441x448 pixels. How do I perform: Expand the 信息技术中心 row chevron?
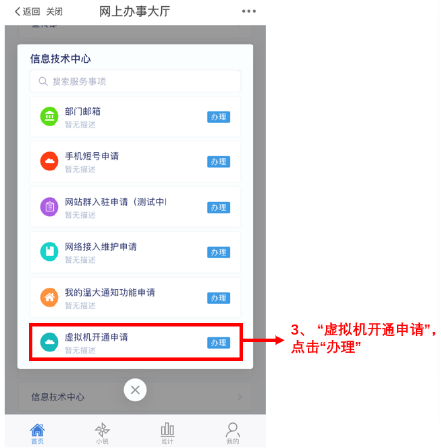tap(239, 397)
